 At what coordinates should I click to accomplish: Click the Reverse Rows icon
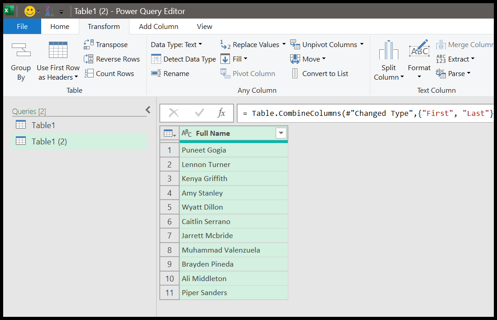(x=89, y=59)
